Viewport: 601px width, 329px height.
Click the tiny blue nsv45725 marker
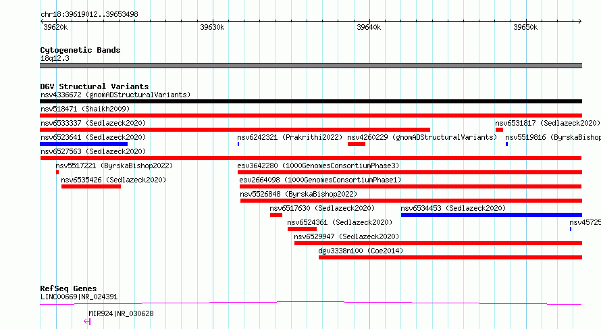[x=571, y=229]
